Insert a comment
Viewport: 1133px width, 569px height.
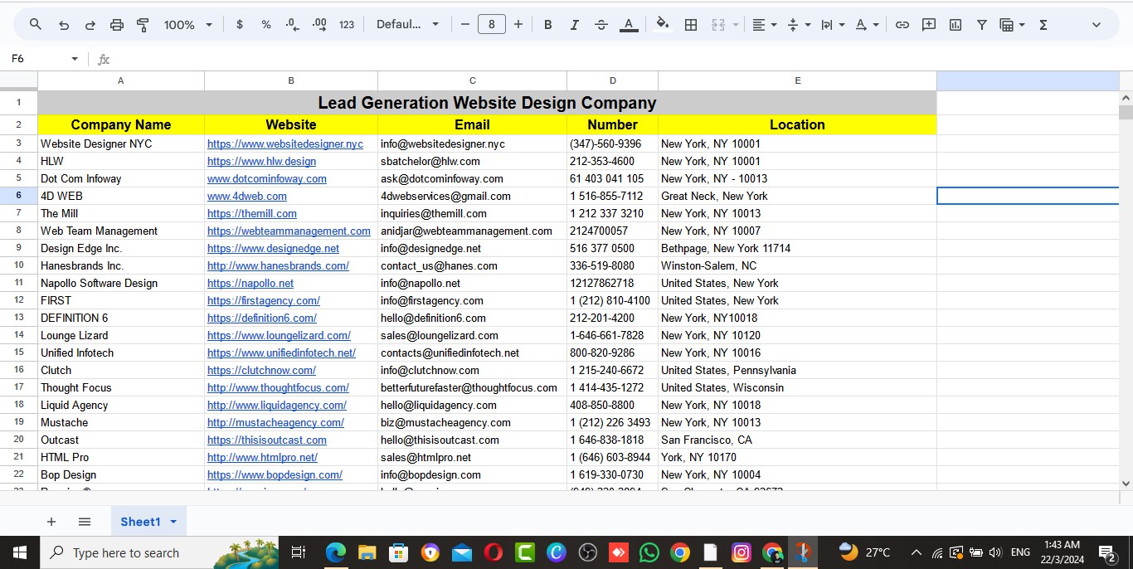[x=928, y=24]
